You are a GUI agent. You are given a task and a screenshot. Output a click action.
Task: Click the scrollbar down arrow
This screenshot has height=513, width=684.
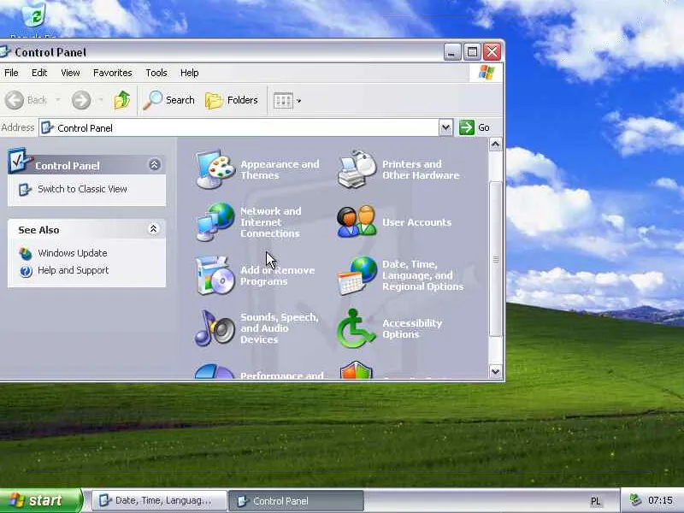(x=495, y=372)
